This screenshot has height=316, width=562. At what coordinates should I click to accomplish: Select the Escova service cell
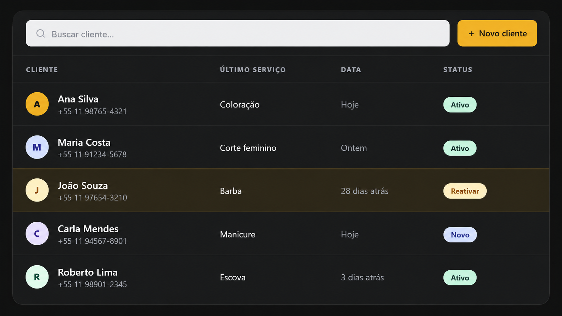click(233, 277)
